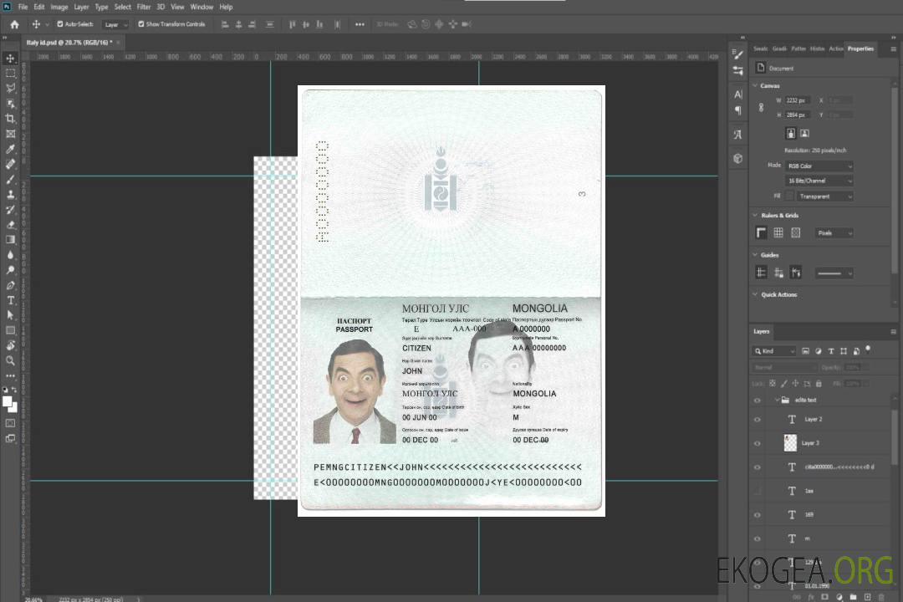Select the Clone Stamp tool

click(10, 195)
